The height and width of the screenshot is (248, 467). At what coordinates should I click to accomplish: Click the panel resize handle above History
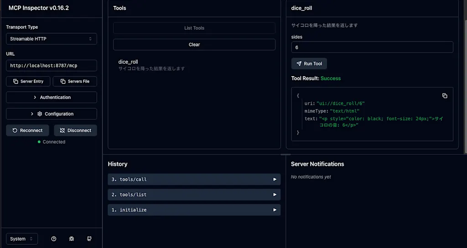[x=285, y=154]
